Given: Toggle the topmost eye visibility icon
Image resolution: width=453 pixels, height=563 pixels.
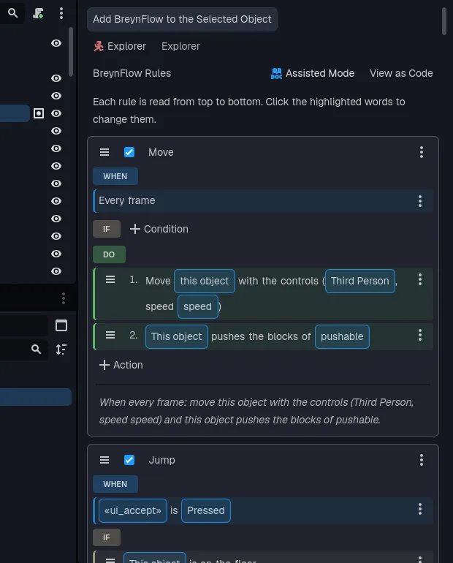Looking at the screenshot, I should [x=56, y=43].
